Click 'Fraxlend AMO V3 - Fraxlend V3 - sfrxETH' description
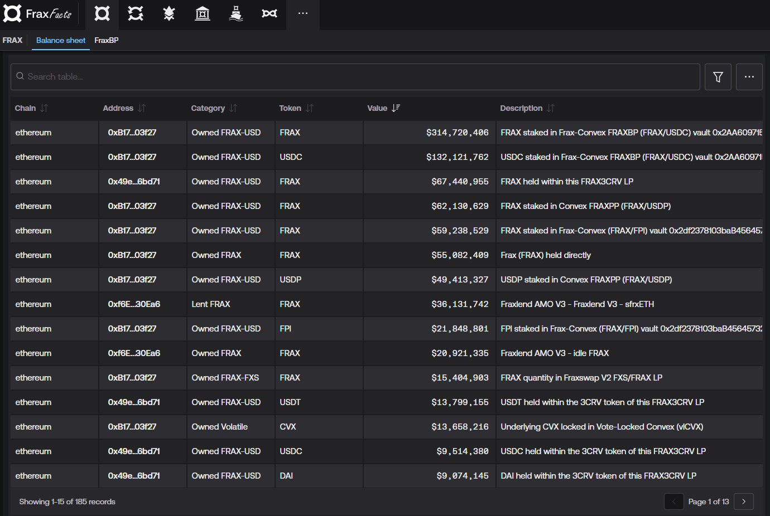The width and height of the screenshot is (770, 516). coord(577,304)
